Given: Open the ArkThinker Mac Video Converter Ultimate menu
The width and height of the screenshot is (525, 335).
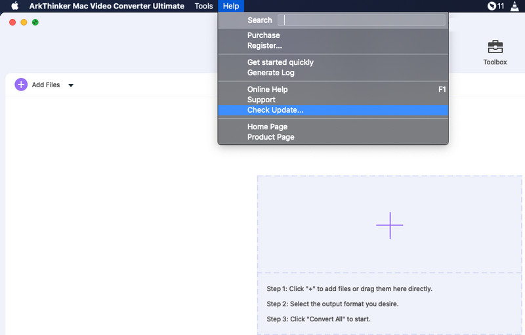Looking at the screenshot, I should click(106, 6).
